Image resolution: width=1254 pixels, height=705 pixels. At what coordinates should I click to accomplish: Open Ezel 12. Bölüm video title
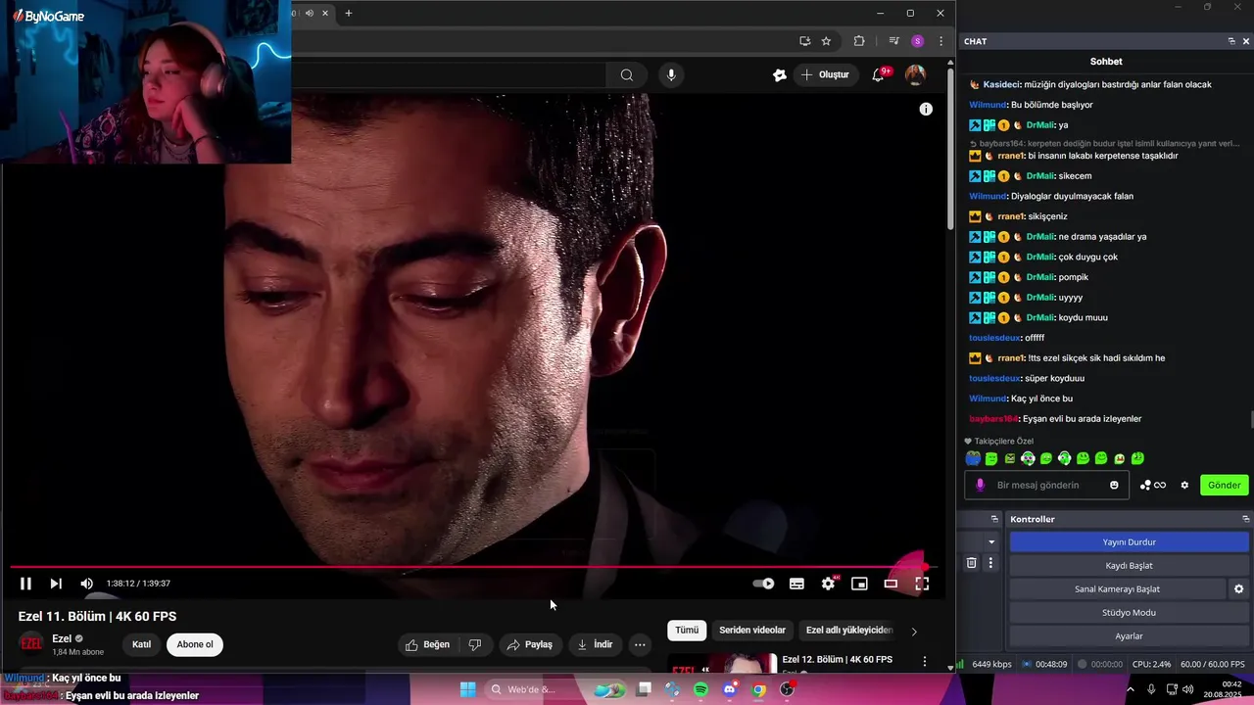837,660
